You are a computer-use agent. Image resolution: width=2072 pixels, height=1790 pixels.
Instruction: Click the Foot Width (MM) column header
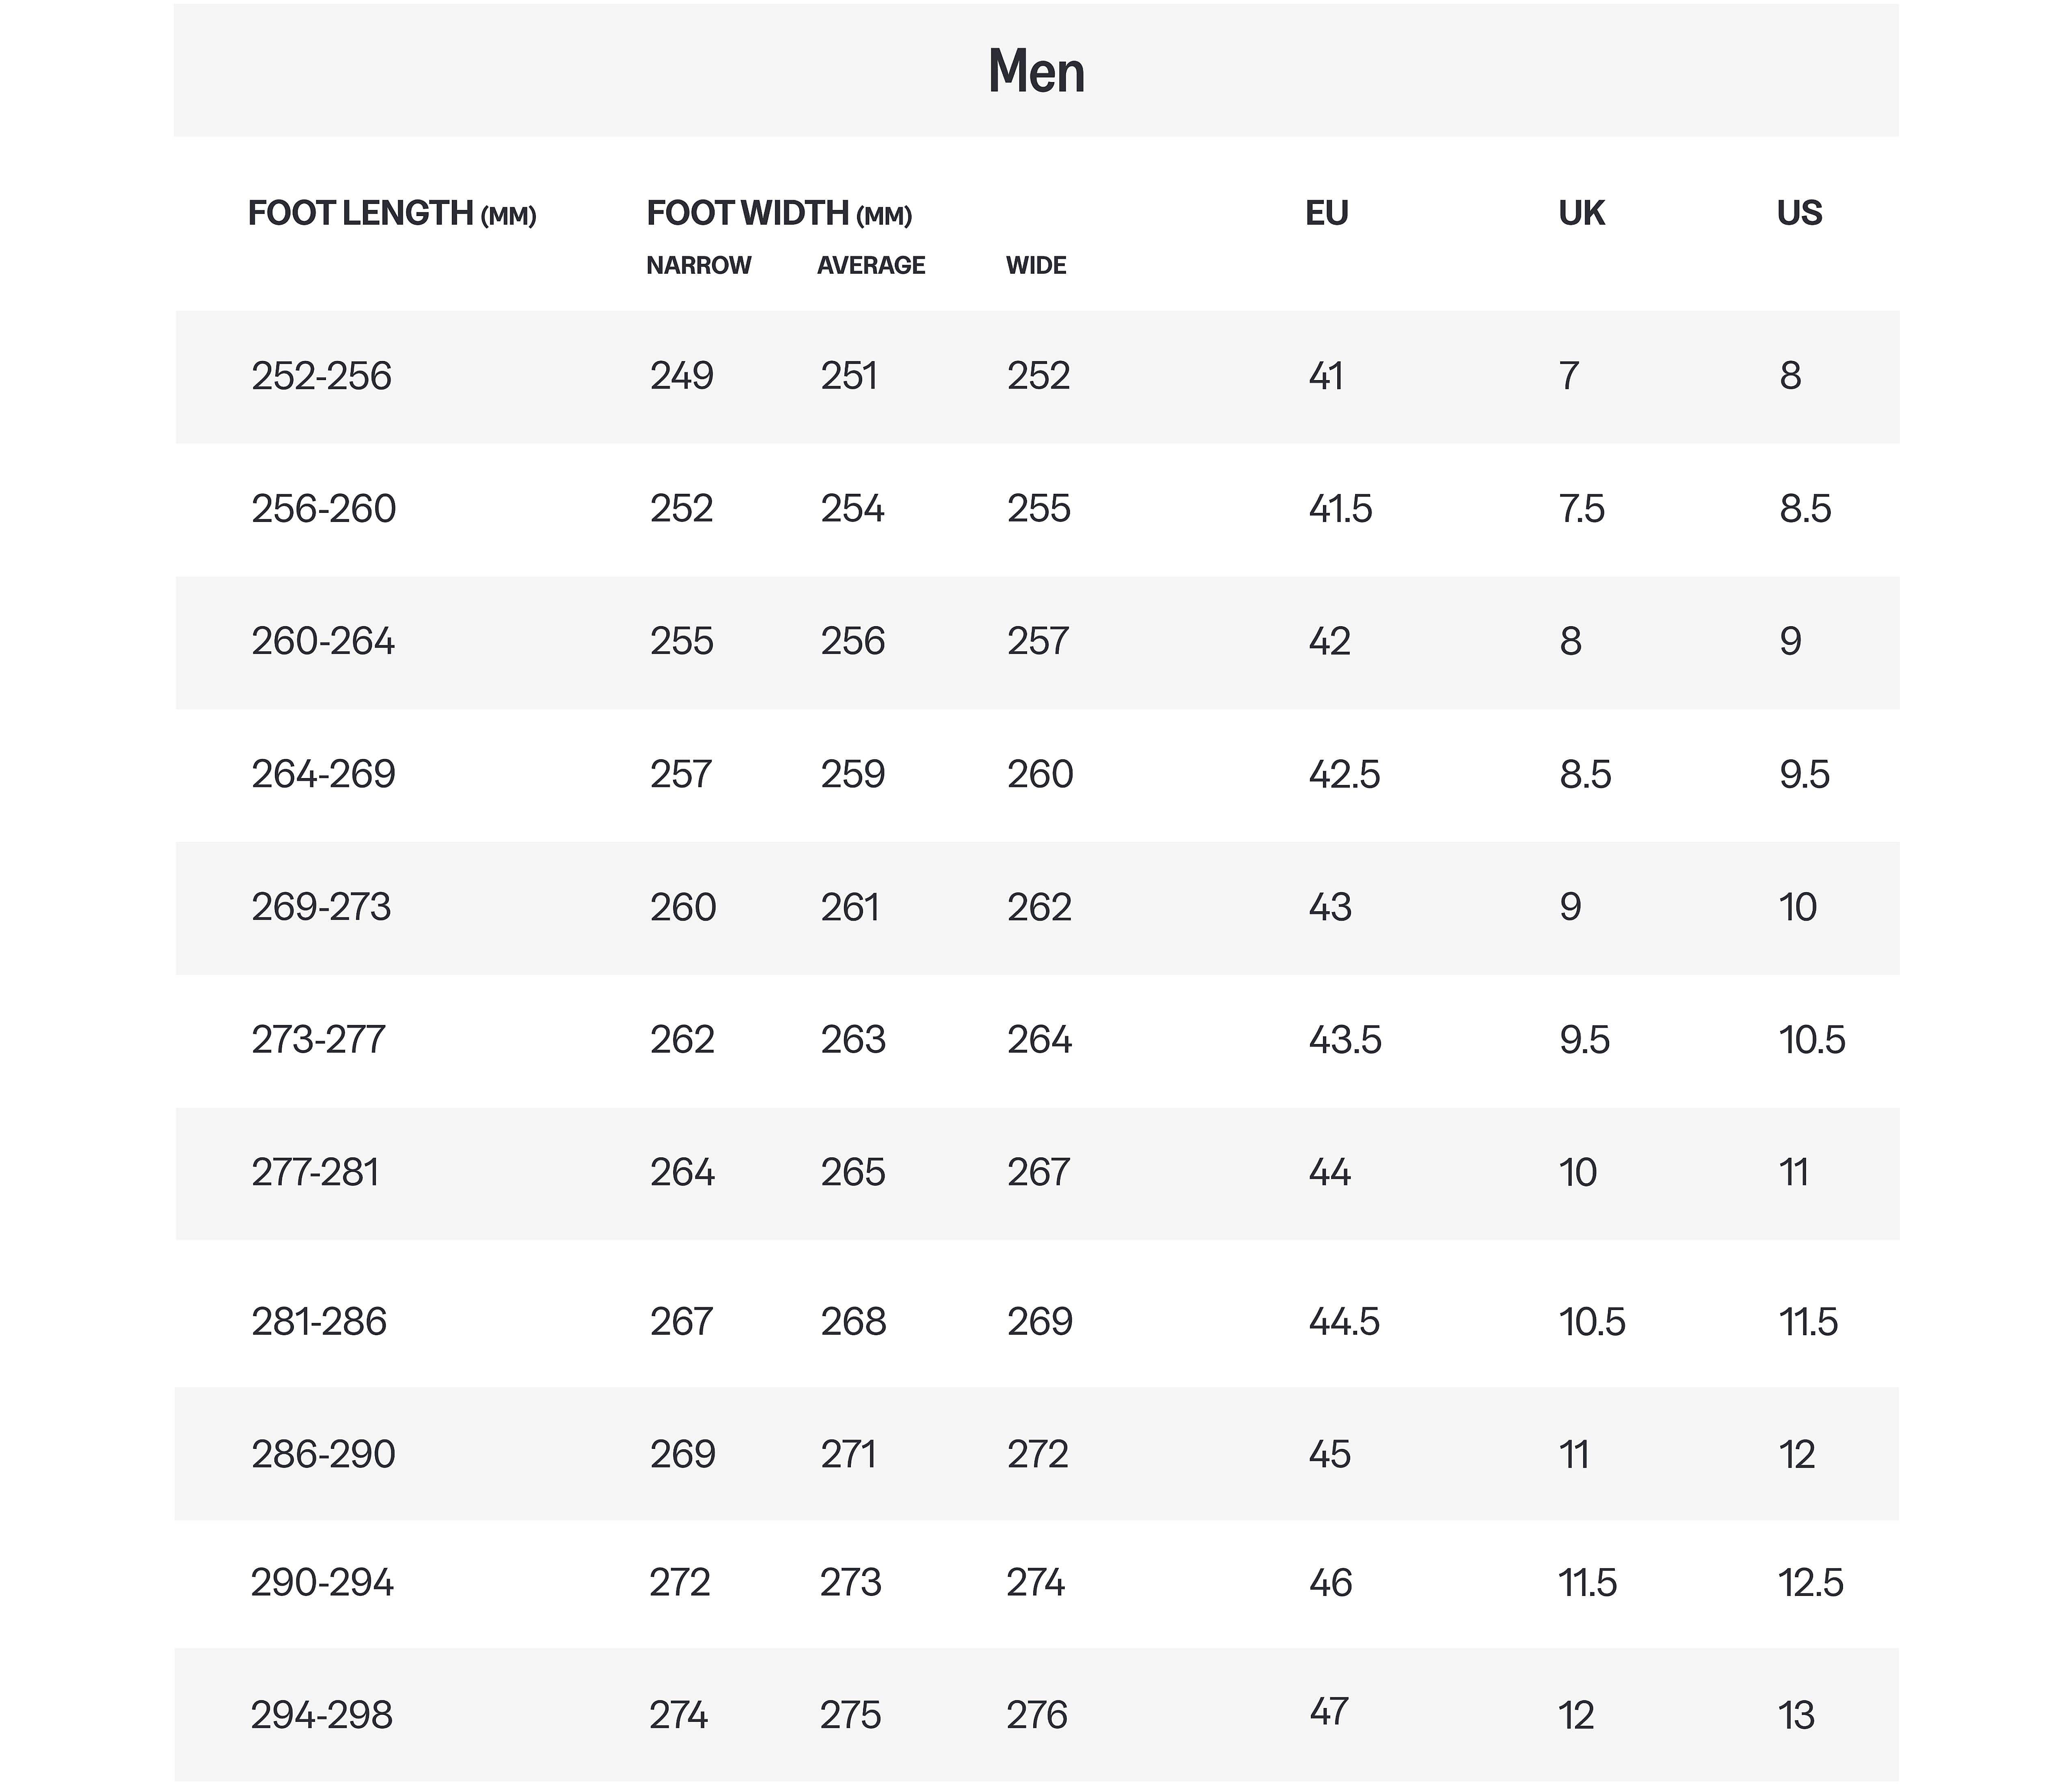click(779, 213)
